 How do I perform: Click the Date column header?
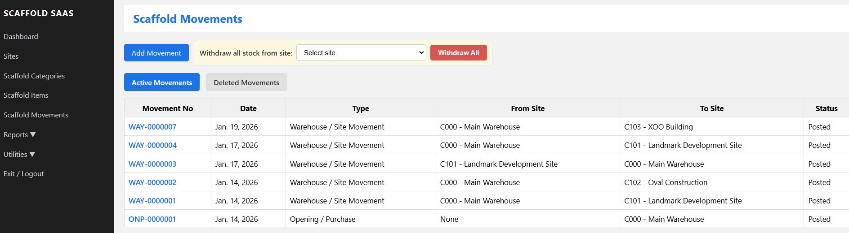(x=248, y=108)
